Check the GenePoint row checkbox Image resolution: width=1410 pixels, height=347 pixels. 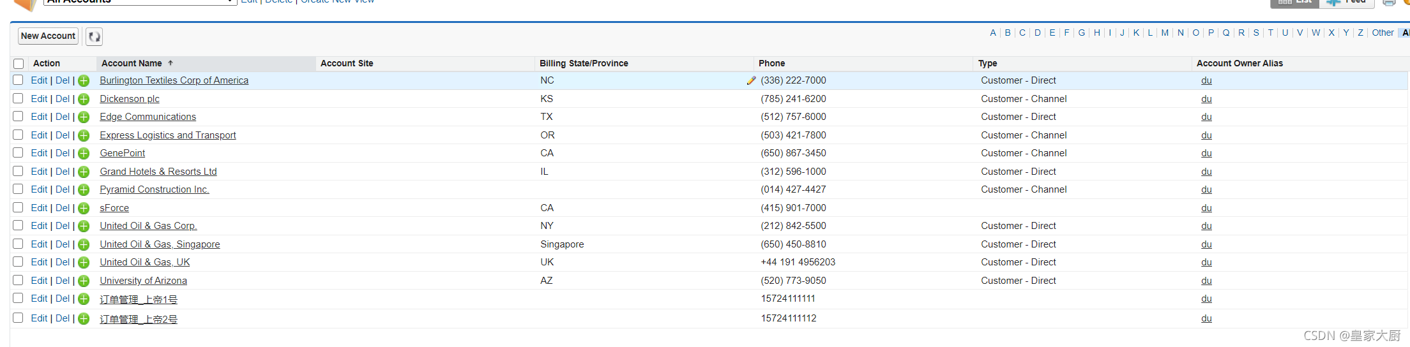pyautogui.click(x=18, y=152)
